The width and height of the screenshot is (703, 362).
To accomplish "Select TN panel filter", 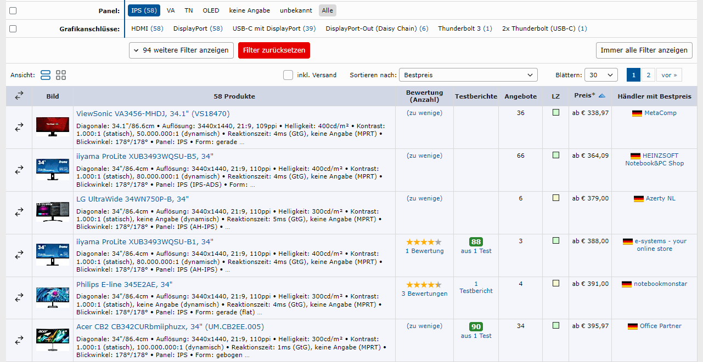I will pos(189,10).
